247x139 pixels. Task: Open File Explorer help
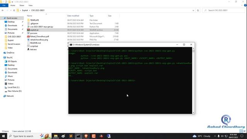[245, 5]
